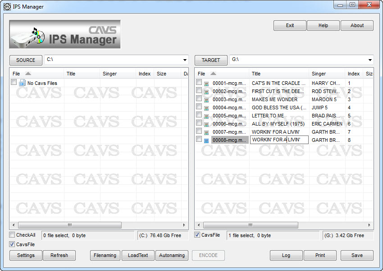Image resolution: width=383 pixels, height=271 pixels.
Task: Tick the checkbox for 00002-mcg file
Action: (x=199, y=90)
